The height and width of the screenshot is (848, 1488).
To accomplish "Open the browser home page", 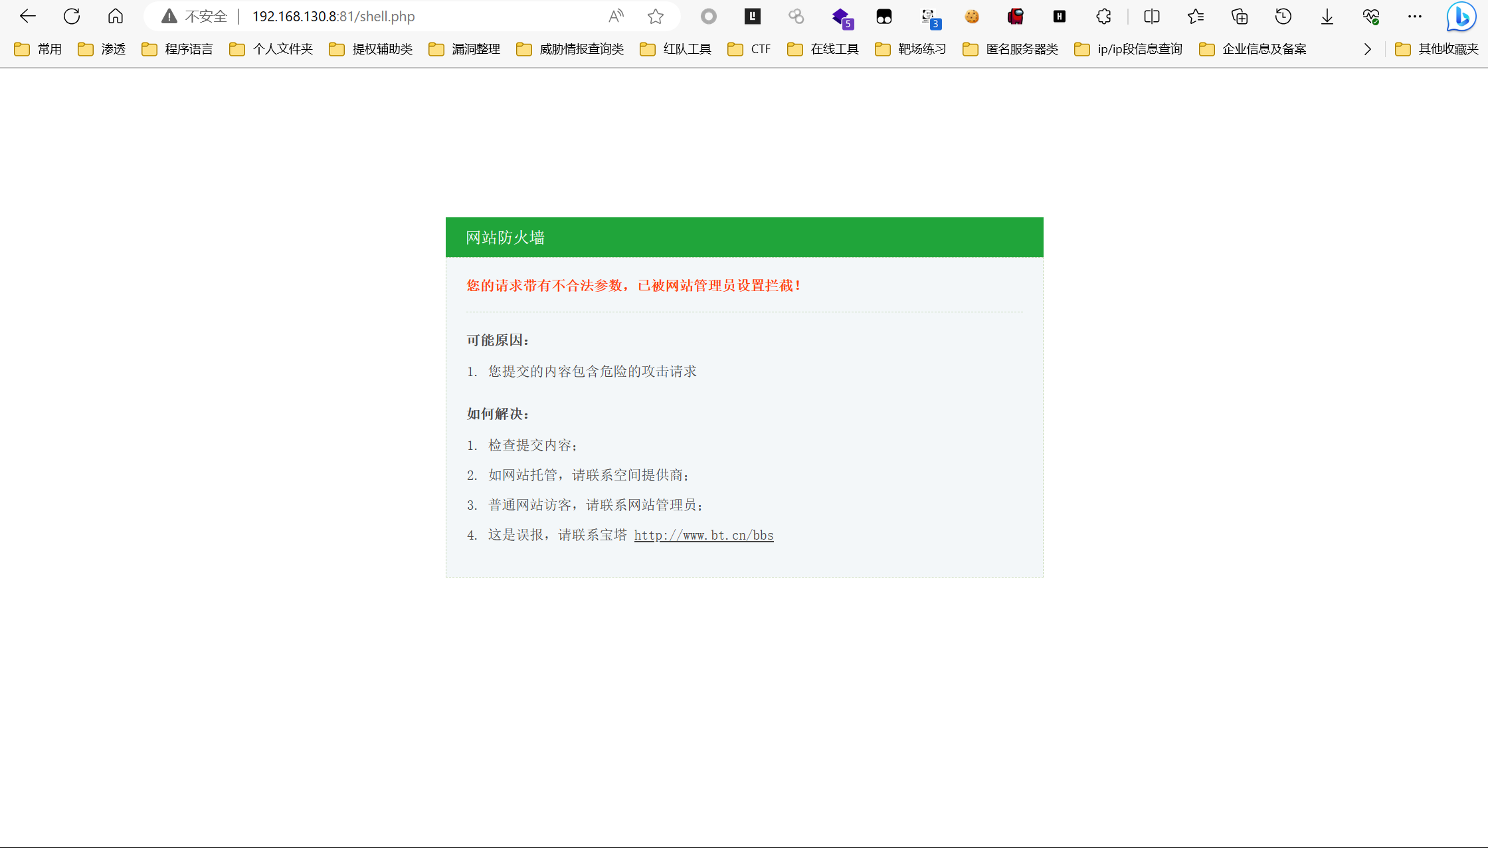I will click(x=116, y=16).
